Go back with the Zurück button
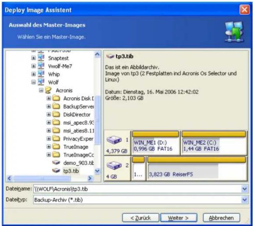This screenshot has width=253, height=226. (141, 218)
